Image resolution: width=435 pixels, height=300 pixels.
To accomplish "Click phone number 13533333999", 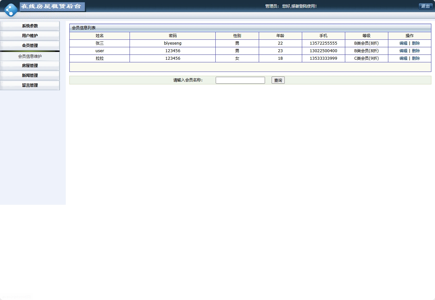I will pos(323,58).
